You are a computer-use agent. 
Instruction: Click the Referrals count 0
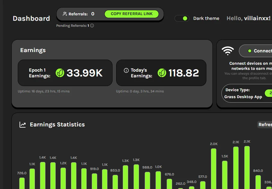tap(93, 14)
